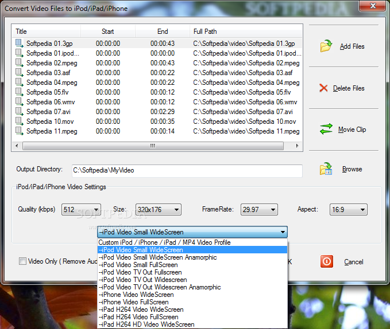Select iPad H264 Video WideScreen option

point(192,310)
